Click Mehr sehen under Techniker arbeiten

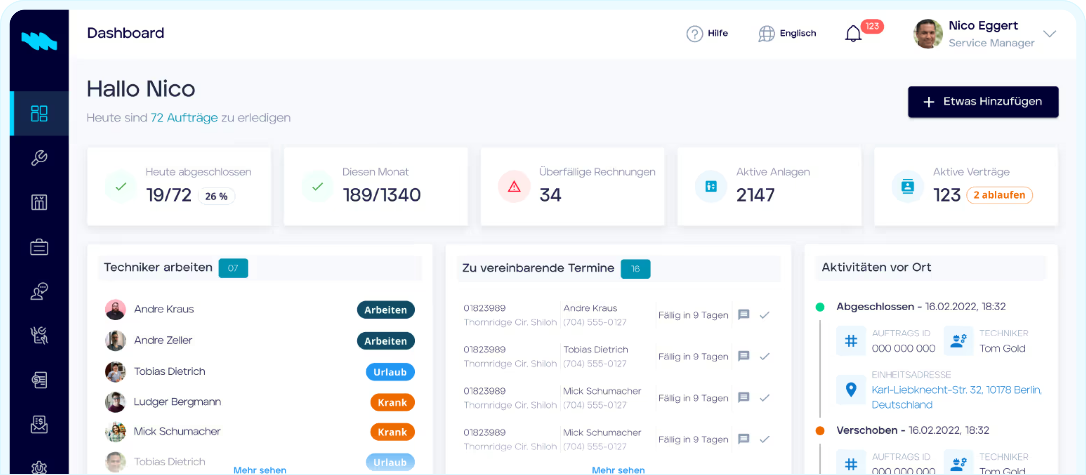260,470
